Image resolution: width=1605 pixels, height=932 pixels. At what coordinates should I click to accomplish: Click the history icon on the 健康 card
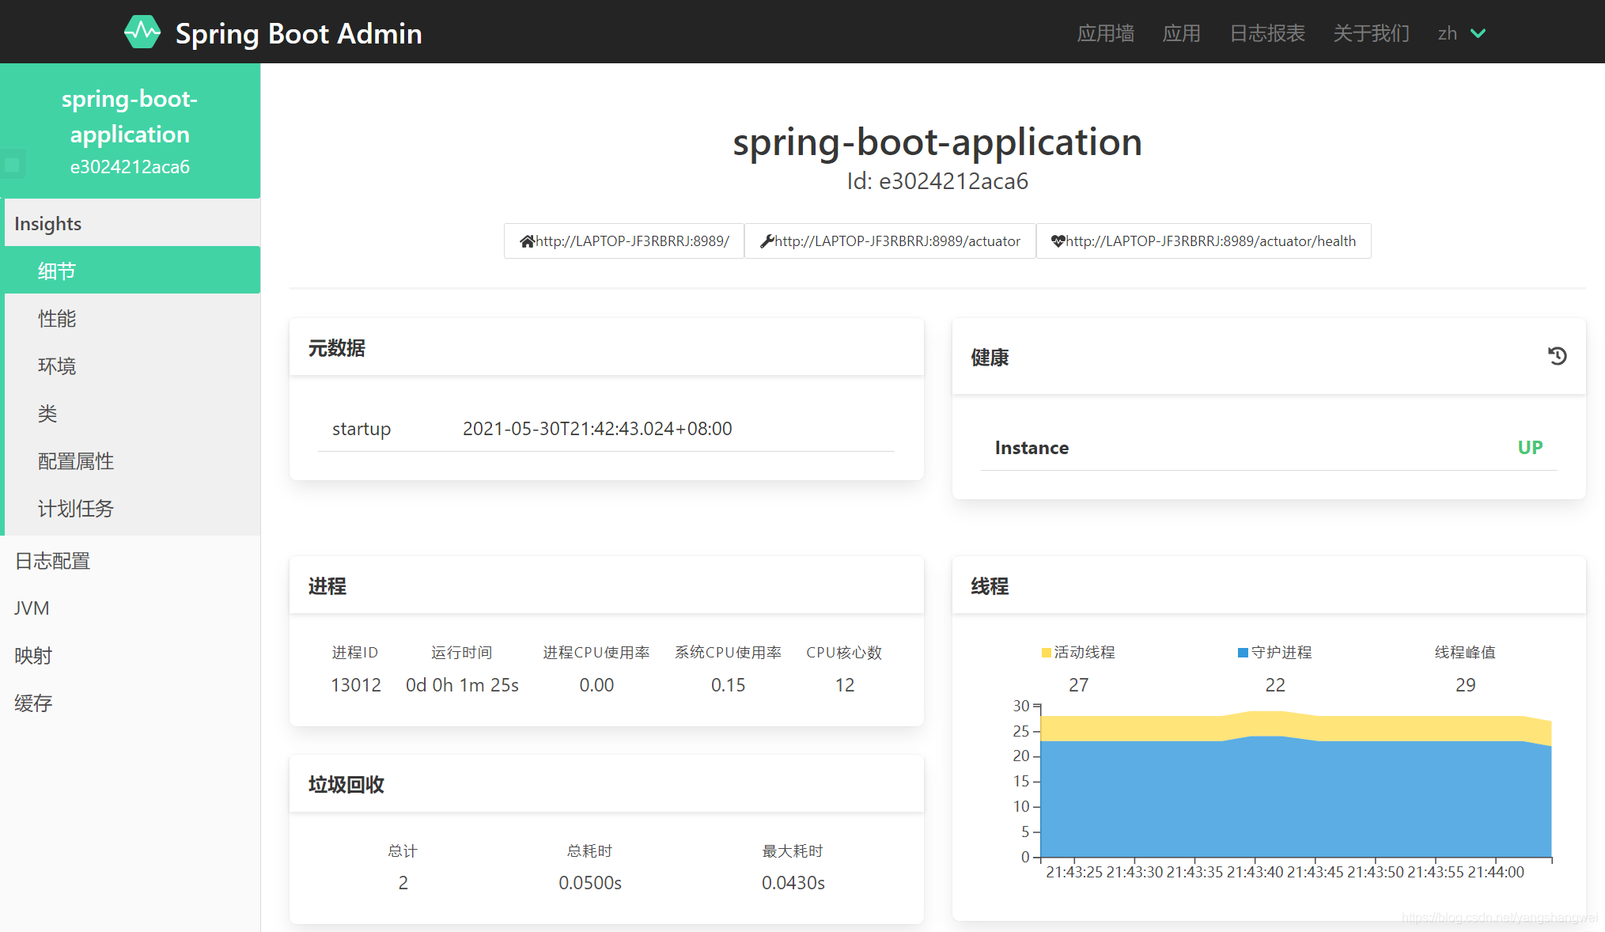pos(1557,356)
